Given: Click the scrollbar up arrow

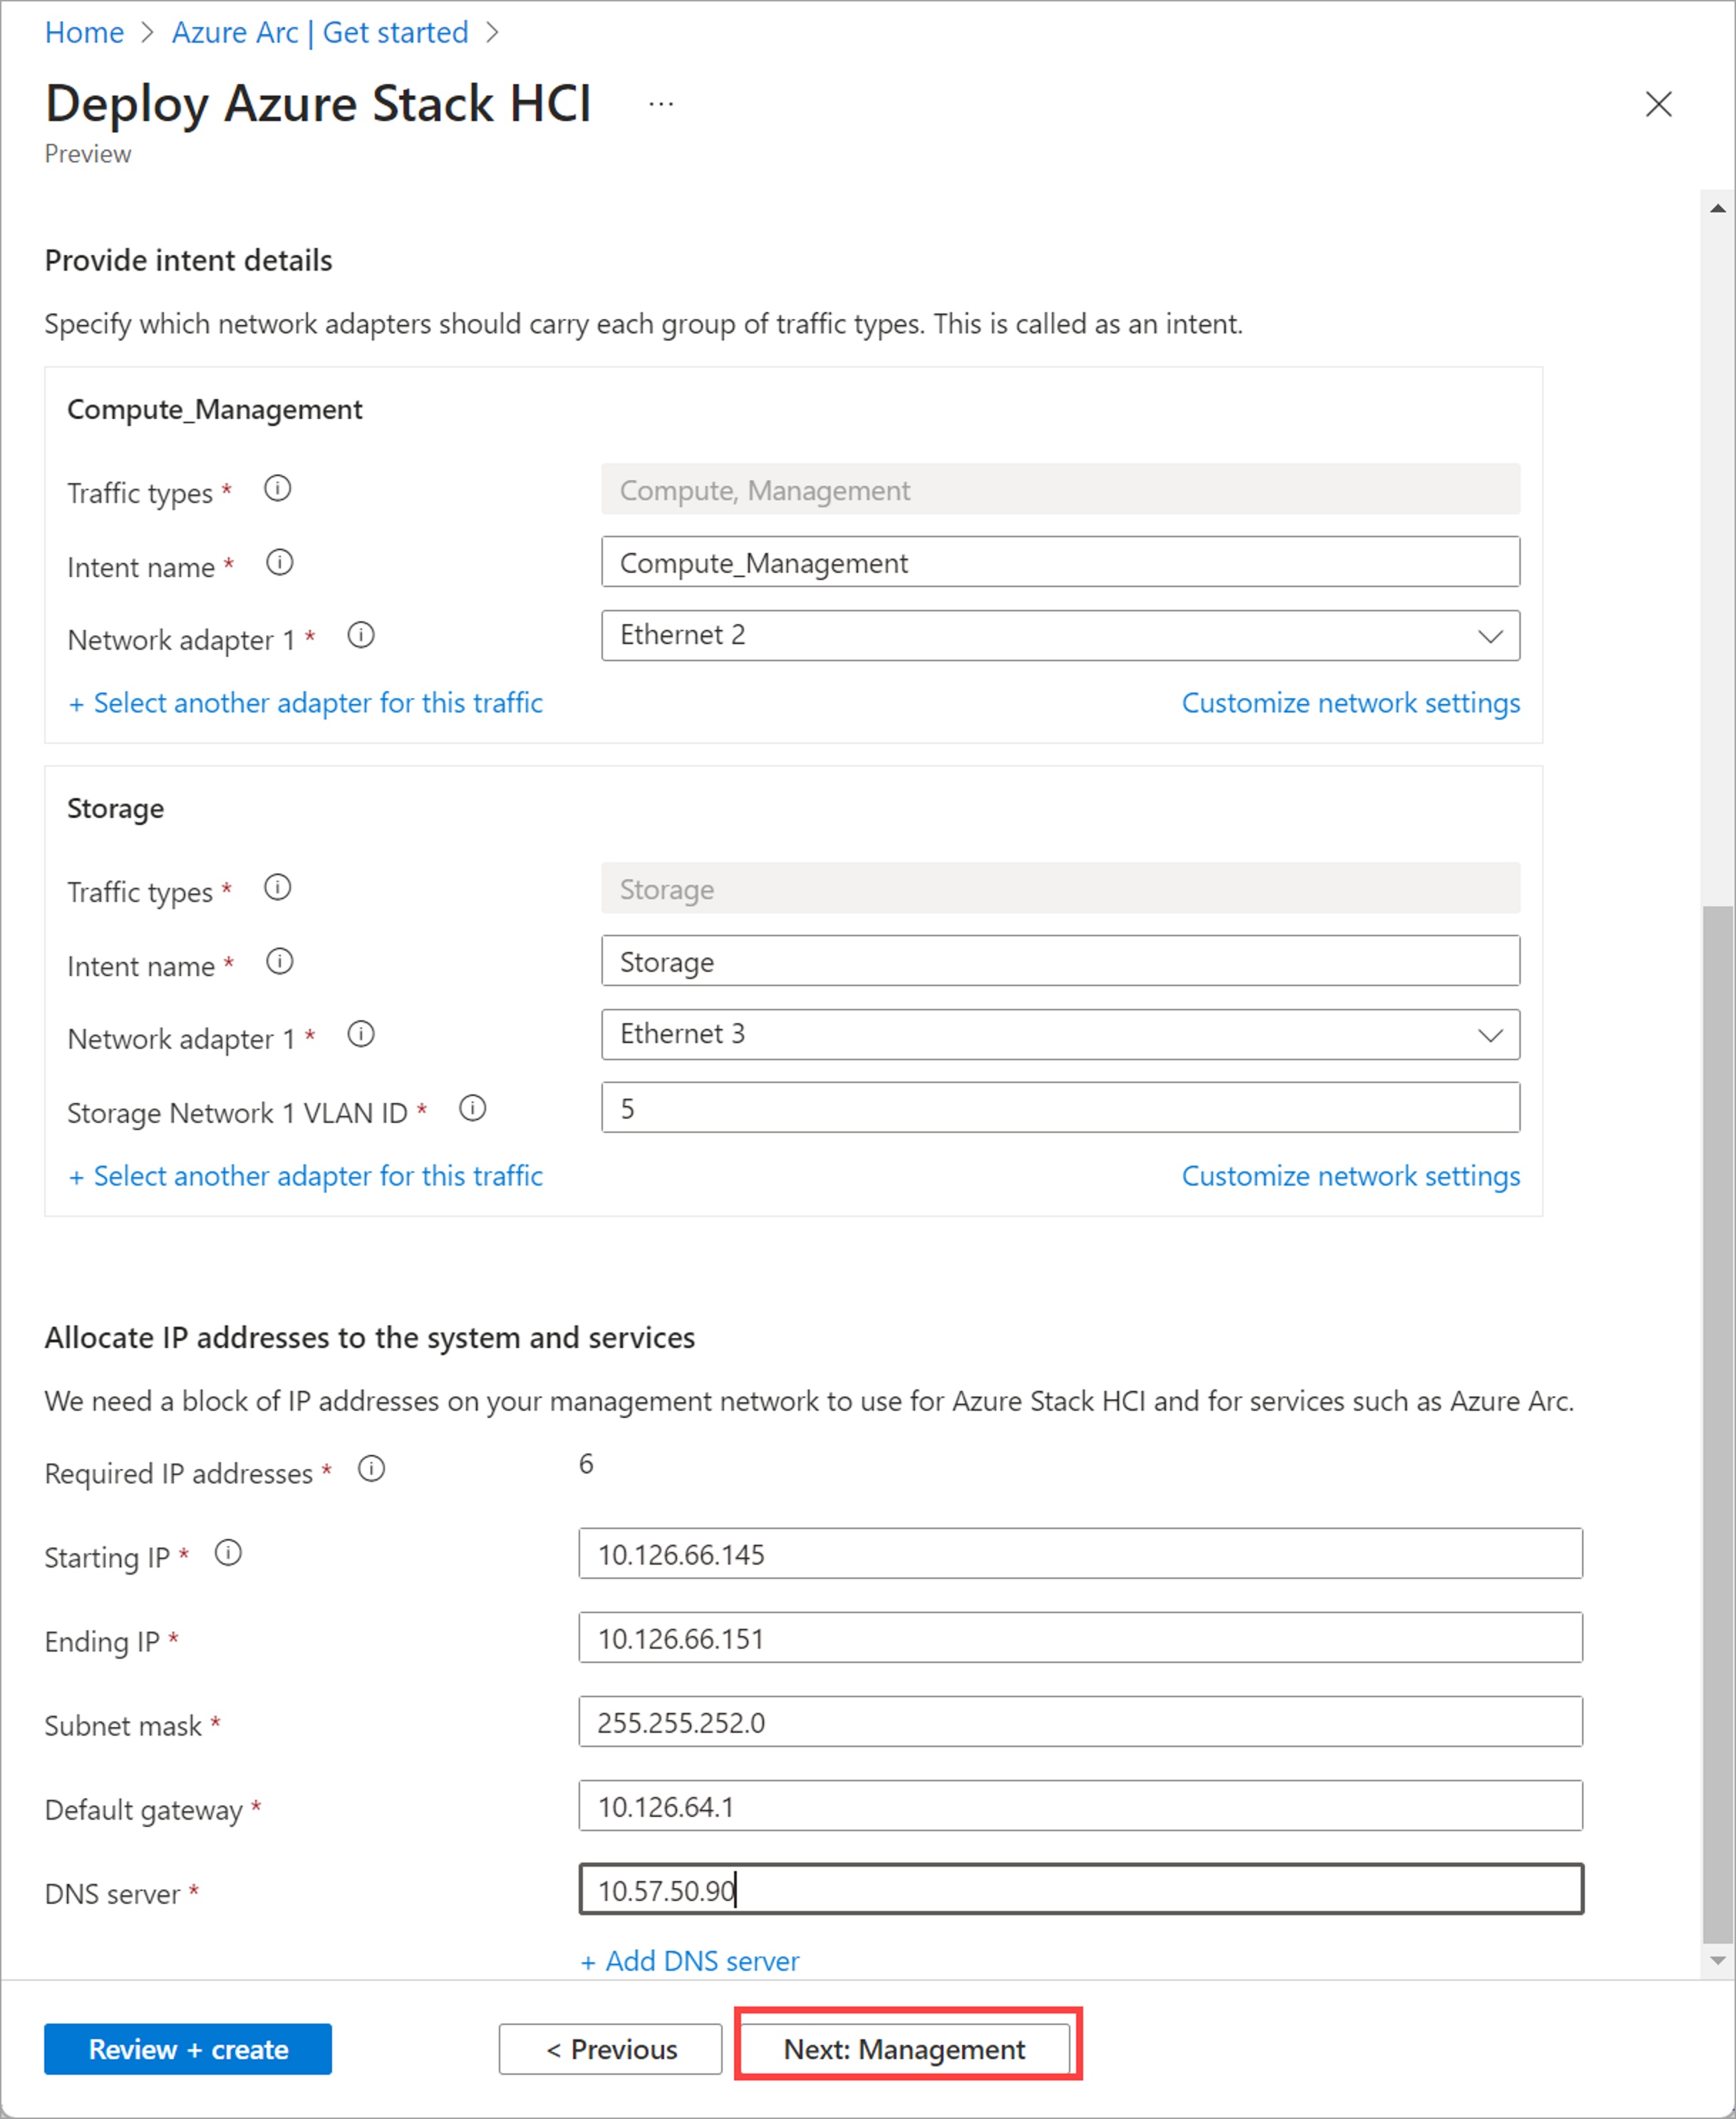Looking at the screenshot, I should [x=1718, y=208].
